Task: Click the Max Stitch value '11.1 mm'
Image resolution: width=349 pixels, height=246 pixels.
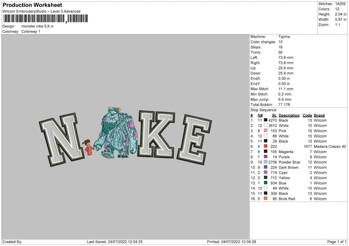Action: point(286,89)
